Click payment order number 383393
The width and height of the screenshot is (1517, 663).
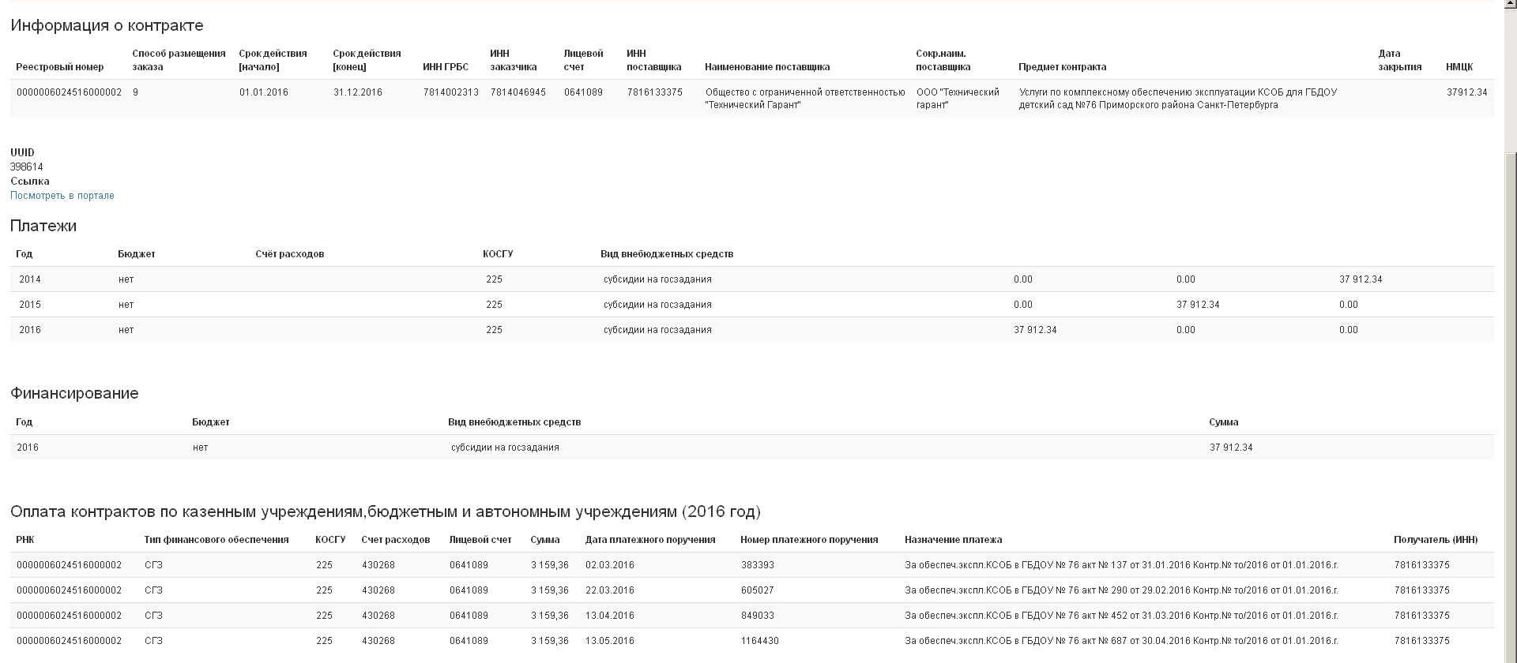click(x=758, y=565)
